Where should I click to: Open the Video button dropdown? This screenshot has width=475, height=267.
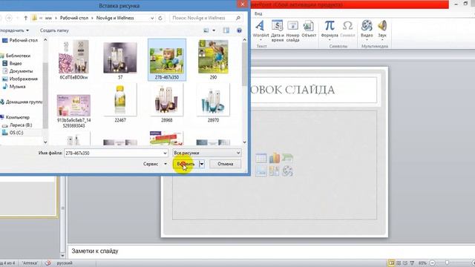click(367, 40)
